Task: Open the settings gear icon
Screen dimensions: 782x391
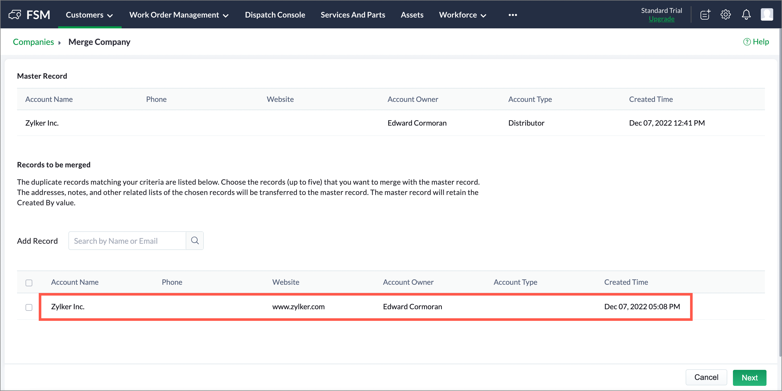Action: pos(725,14)
